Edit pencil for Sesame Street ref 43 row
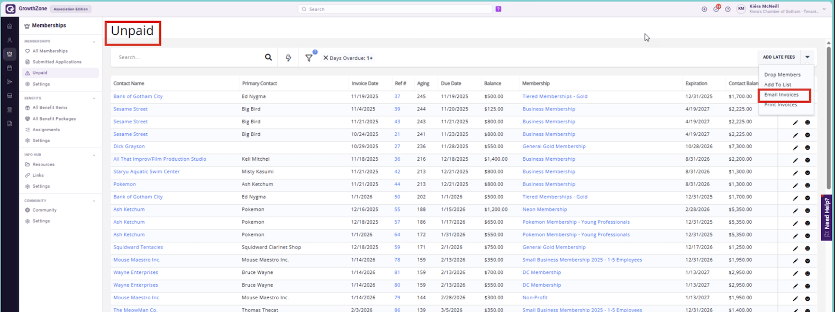 click(x=795, y=122)
